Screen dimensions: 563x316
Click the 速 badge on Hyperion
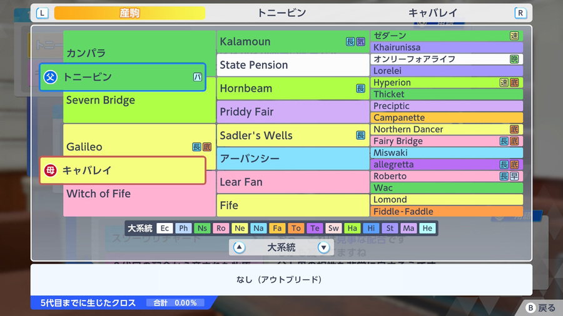(504, 82)
